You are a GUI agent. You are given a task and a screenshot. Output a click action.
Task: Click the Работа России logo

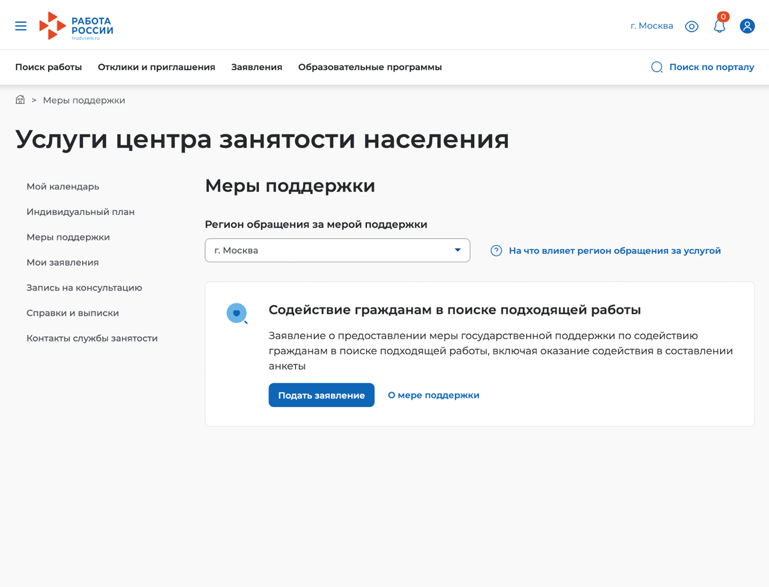[76, 26]
